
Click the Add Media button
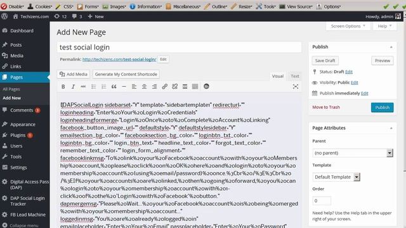click(x=74, y=74)
